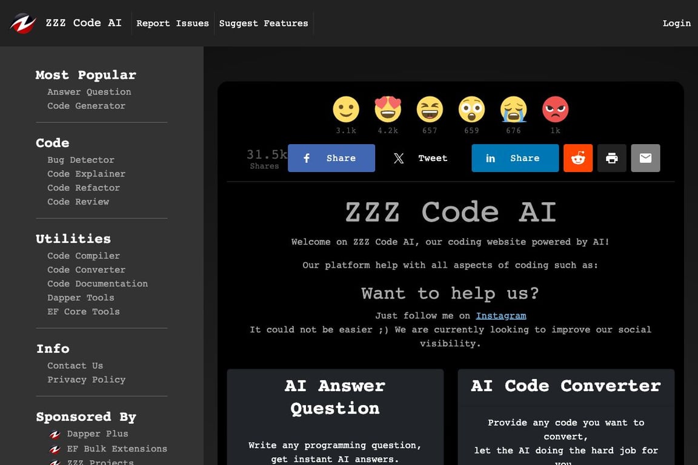Open the Code Review tool
The height and width of the screenshot is (465, 698).
[78, 202]
